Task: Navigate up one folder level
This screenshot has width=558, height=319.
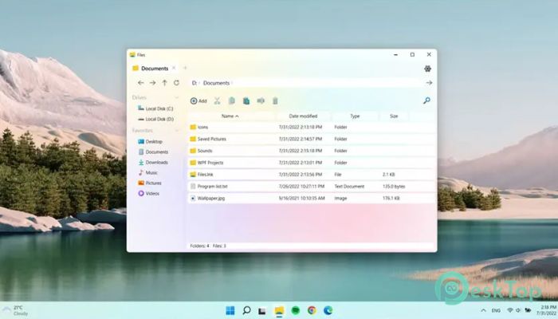Action: [x=164, y=83]
